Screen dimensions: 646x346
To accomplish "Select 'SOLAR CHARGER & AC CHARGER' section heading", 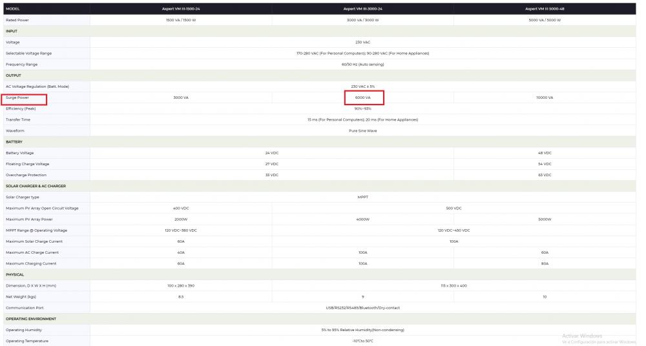I will 36,186.
